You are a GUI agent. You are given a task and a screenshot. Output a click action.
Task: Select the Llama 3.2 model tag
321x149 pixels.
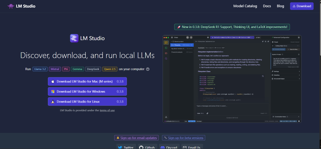40,69
